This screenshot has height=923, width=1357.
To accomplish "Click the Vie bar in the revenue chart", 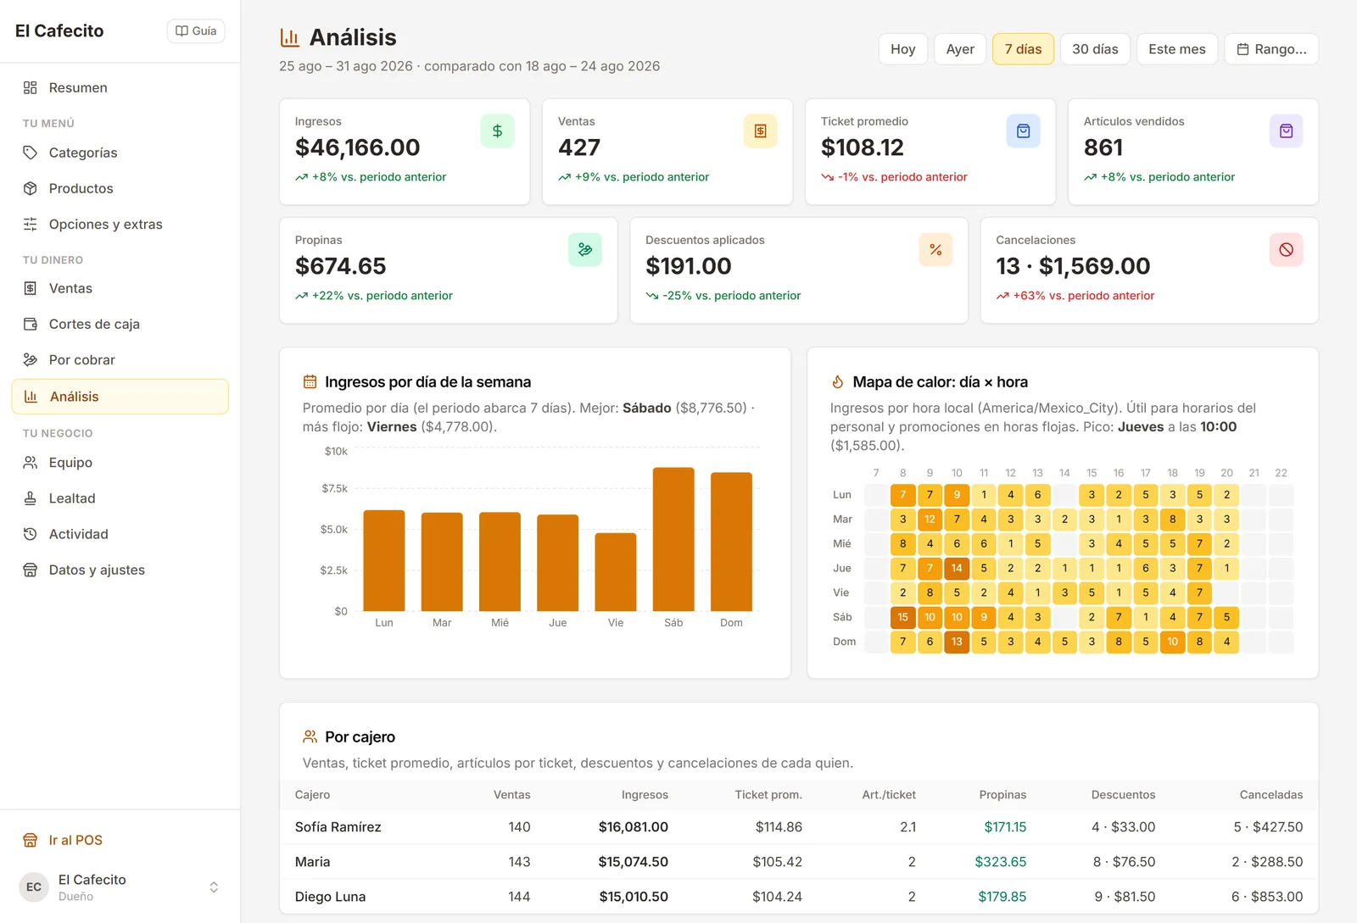I will [x=616, y=572].
